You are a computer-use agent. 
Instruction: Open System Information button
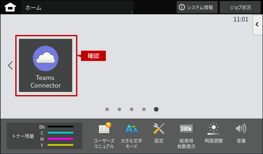click(197, 7)
